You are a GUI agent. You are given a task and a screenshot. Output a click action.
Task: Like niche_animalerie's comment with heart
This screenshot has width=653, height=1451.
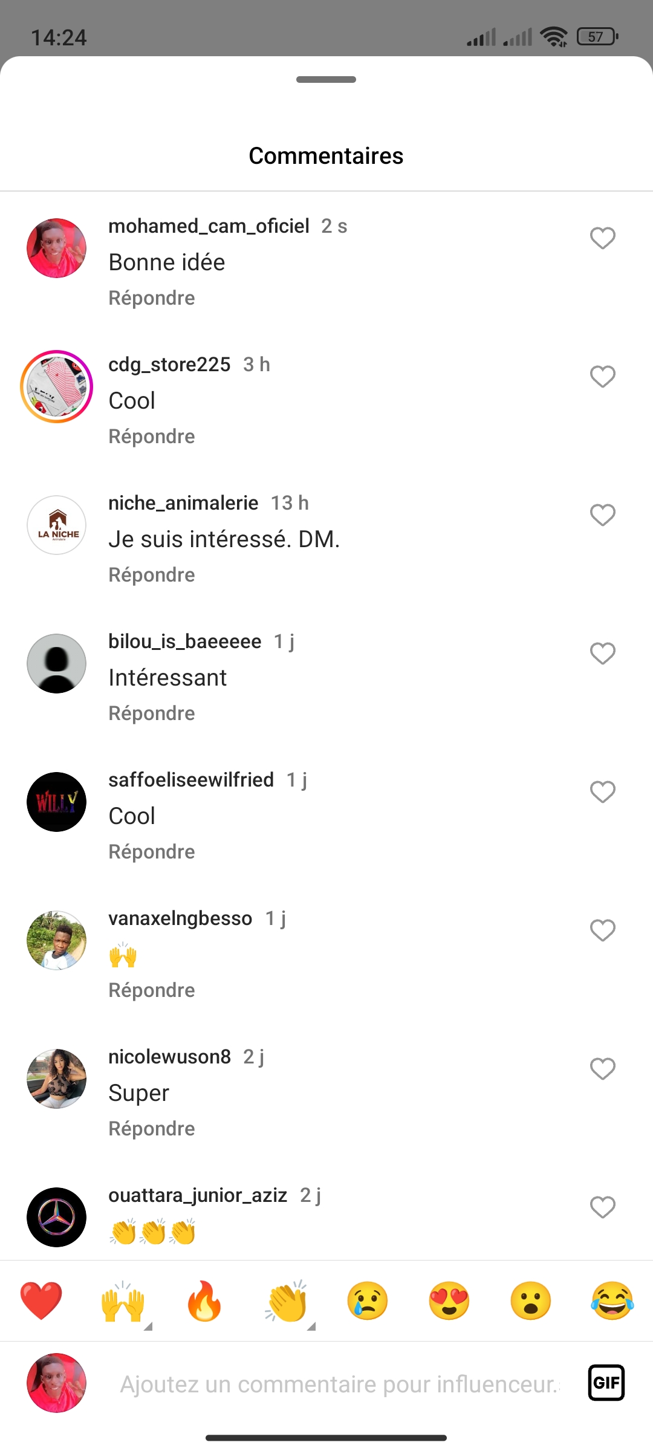click(x=602, y=515)
